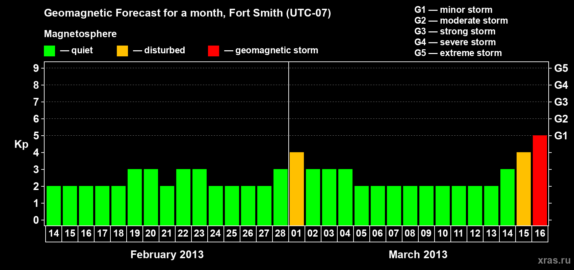
Task: Click date label 12 on the x-axis
Action: point(475,233)
